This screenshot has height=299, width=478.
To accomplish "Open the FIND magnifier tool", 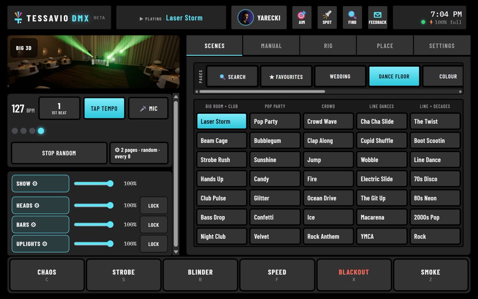I will coord(352,18).
